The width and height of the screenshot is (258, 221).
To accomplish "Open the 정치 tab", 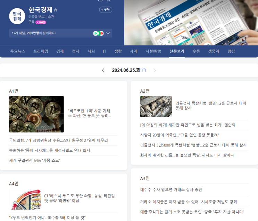I will (75, 51).
